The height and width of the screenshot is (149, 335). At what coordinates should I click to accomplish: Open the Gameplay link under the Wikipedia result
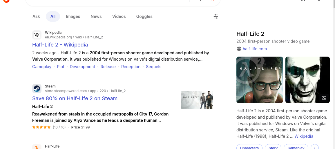tap(42, 67)
